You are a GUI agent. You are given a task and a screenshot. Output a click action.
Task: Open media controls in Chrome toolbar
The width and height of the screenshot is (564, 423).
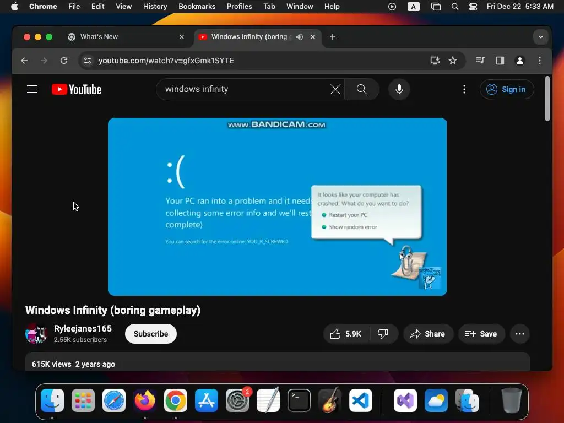(x=480, y=61)
